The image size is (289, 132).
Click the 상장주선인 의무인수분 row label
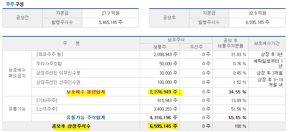[58, 73]
